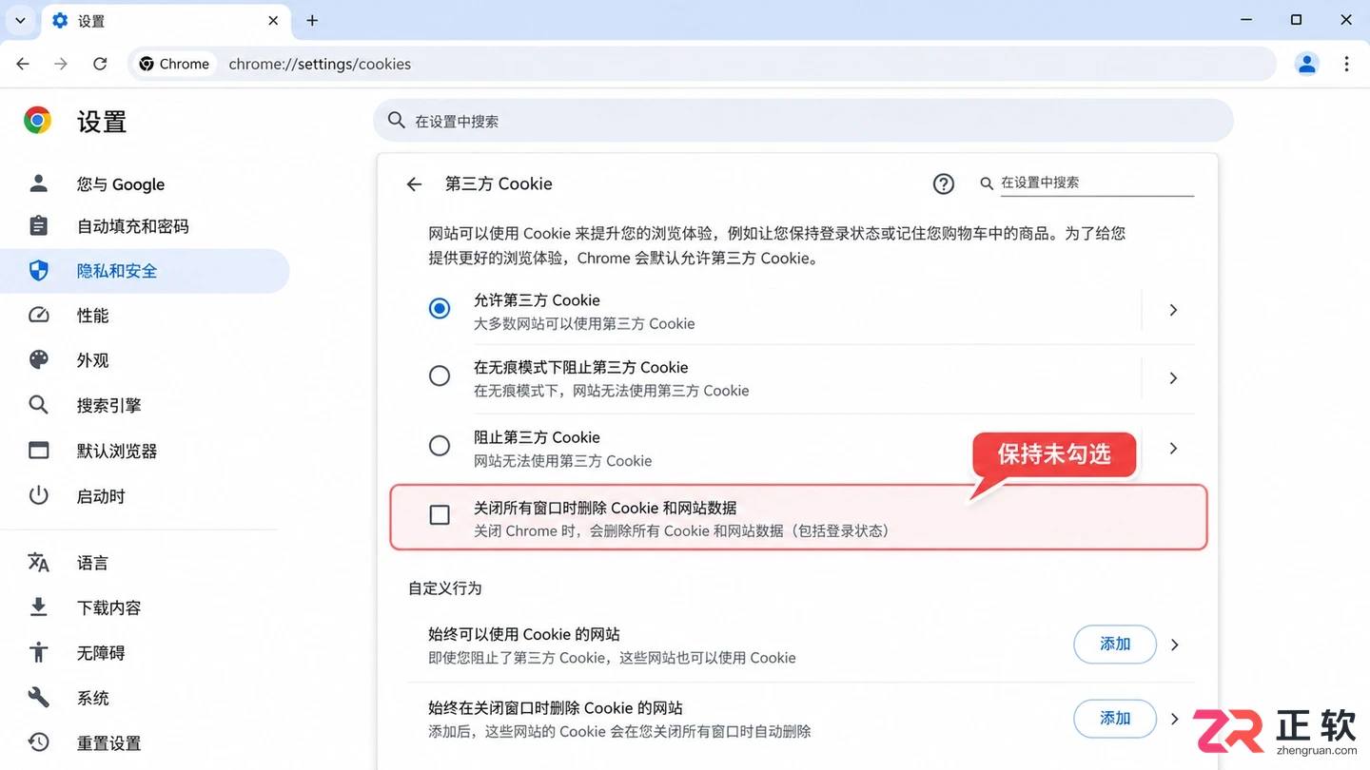The image size is (1370, 770).
Task: Click the small search icon in Cookie header
Action: [x=987, y=183]
